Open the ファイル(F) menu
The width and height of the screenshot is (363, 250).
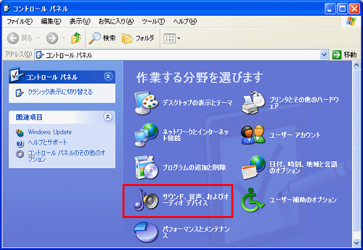20,22
